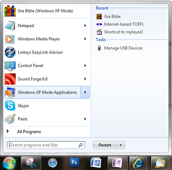Launch Snipping Tool from taskbar

click(31, 163)
